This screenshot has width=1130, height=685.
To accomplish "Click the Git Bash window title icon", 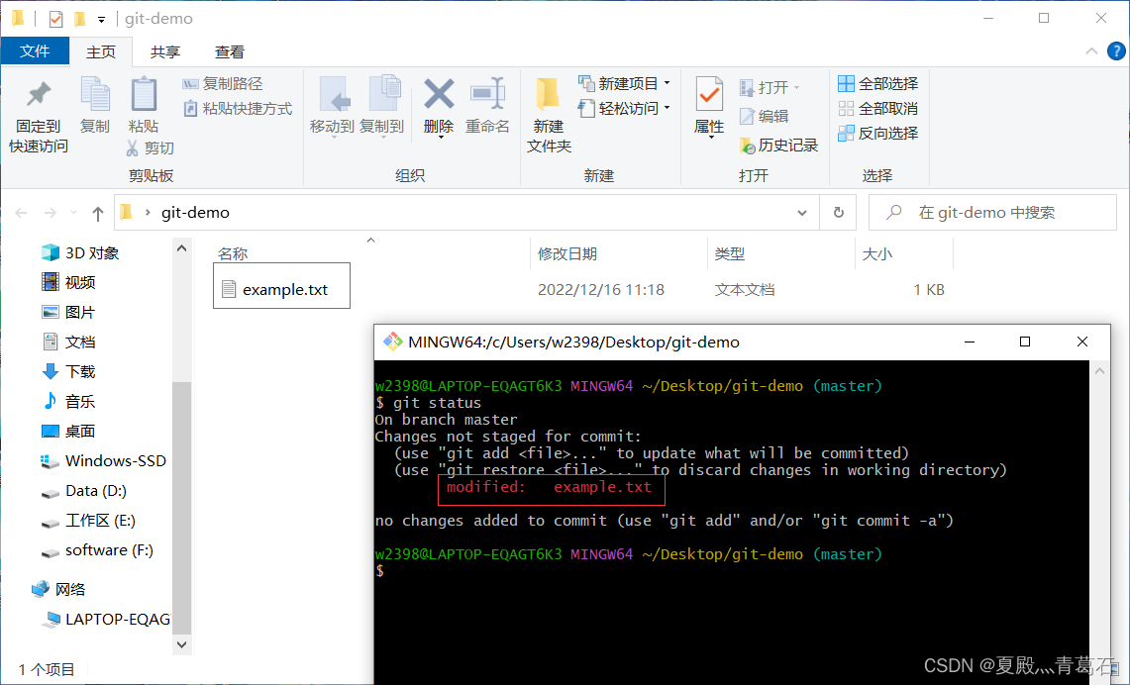I will click(x=393, y=342).
